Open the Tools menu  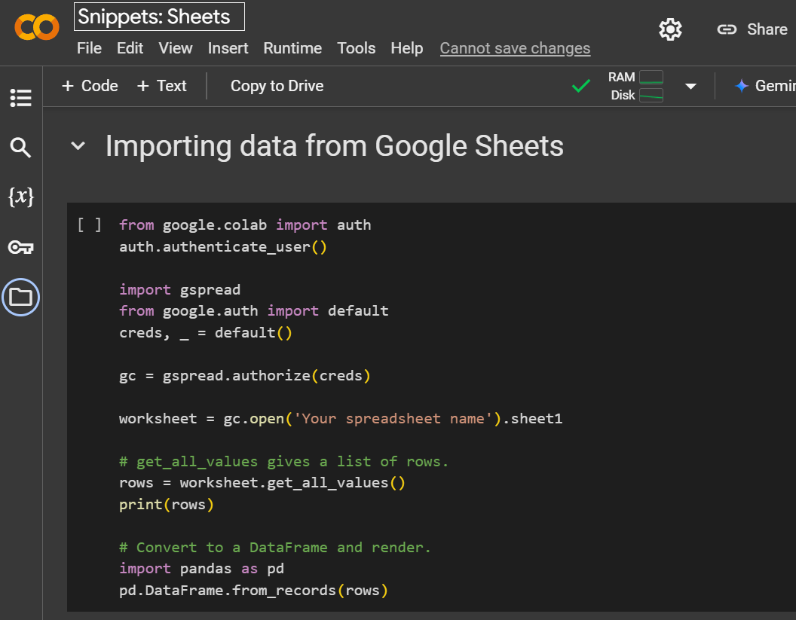tap(357, 48)
